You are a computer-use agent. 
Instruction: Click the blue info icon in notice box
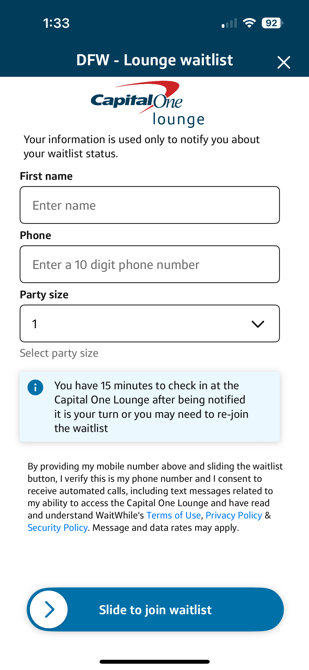(x=35, y=387)
